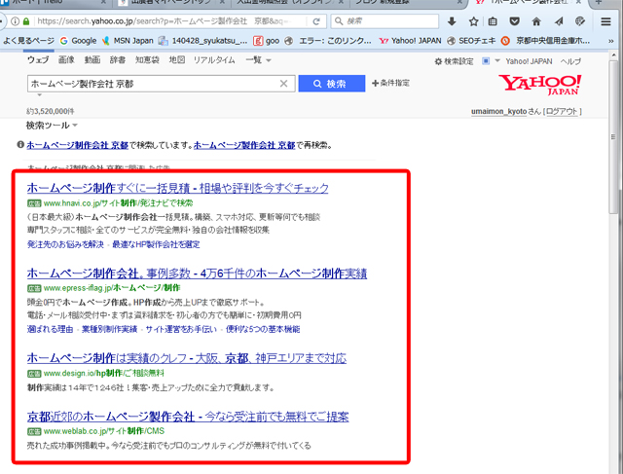Switch to the 動画 tab
Image resolution: width=623 pixels, height=474 pixels.
[92, 60]
